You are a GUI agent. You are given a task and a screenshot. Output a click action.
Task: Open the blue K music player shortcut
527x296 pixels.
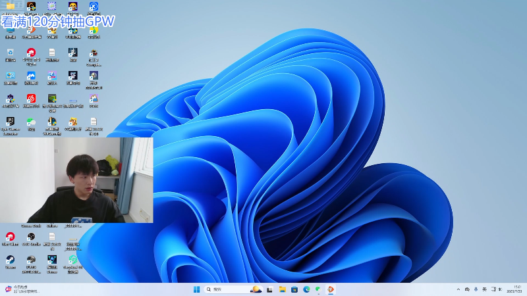pos(94,6)
